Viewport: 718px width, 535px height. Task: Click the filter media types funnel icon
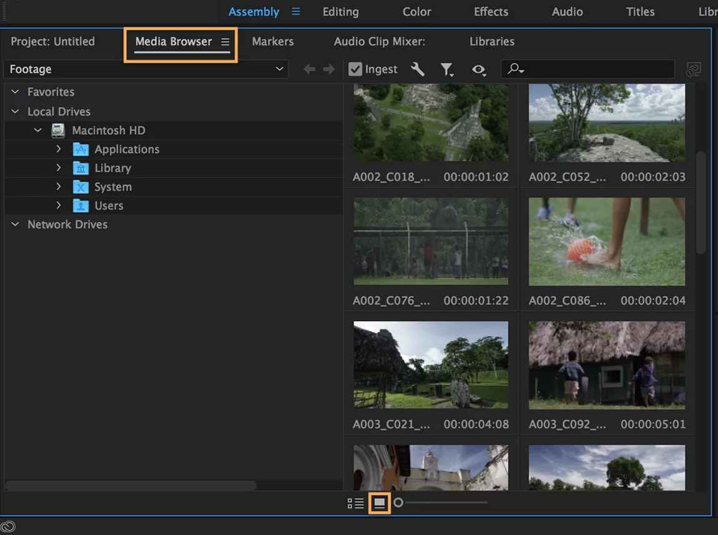click(448, 69)
